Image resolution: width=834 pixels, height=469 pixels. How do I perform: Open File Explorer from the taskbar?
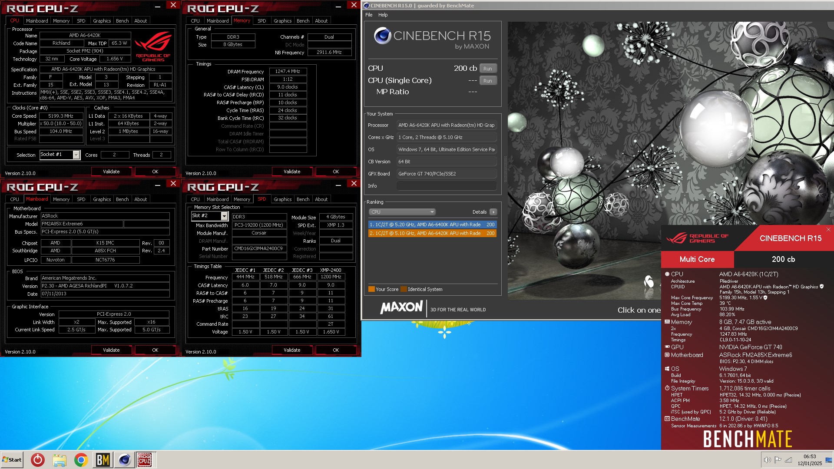coord(60,460)
